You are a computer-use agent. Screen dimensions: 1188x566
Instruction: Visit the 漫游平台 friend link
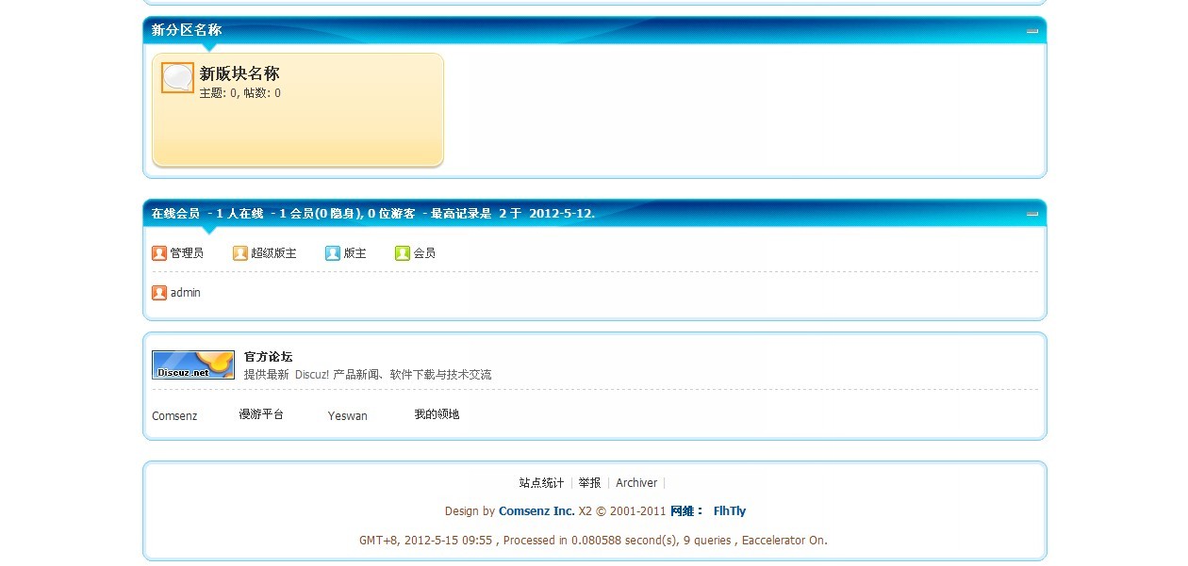coord(261,414)
